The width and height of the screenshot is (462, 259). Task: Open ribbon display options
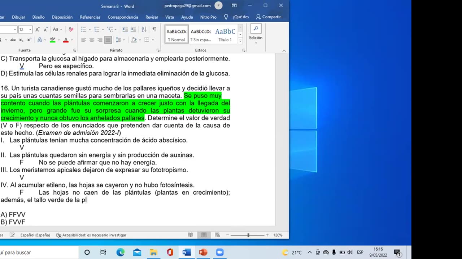234,6
